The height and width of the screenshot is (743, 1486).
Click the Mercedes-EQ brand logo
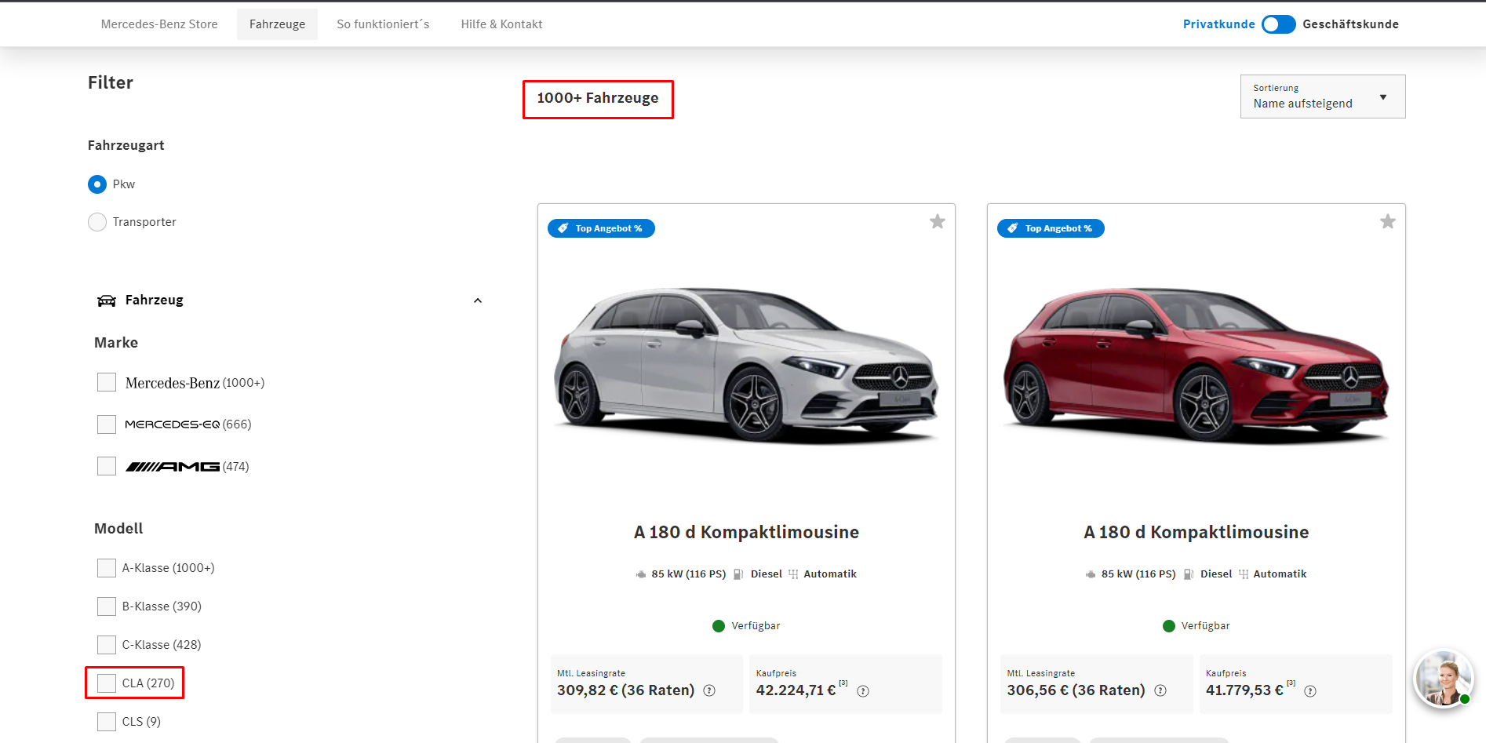pos(173,424)
